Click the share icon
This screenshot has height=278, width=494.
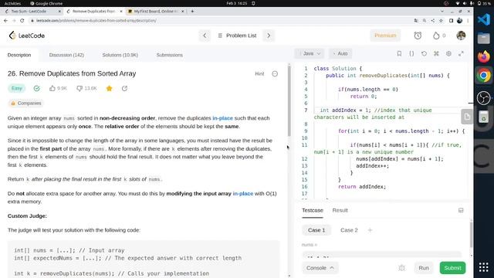click(x=124, y=88)
